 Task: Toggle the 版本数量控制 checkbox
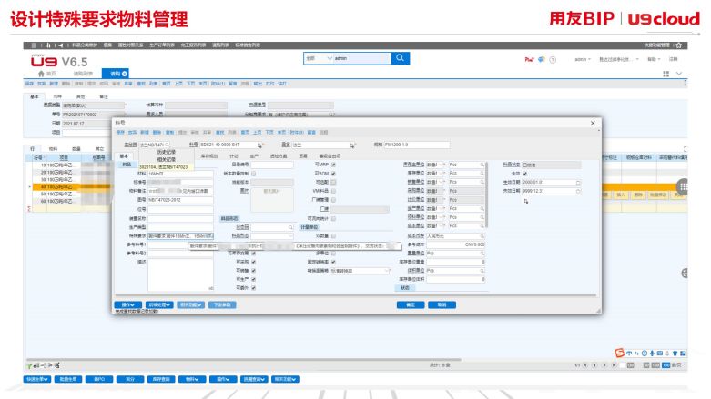click(x=253, y=174)
